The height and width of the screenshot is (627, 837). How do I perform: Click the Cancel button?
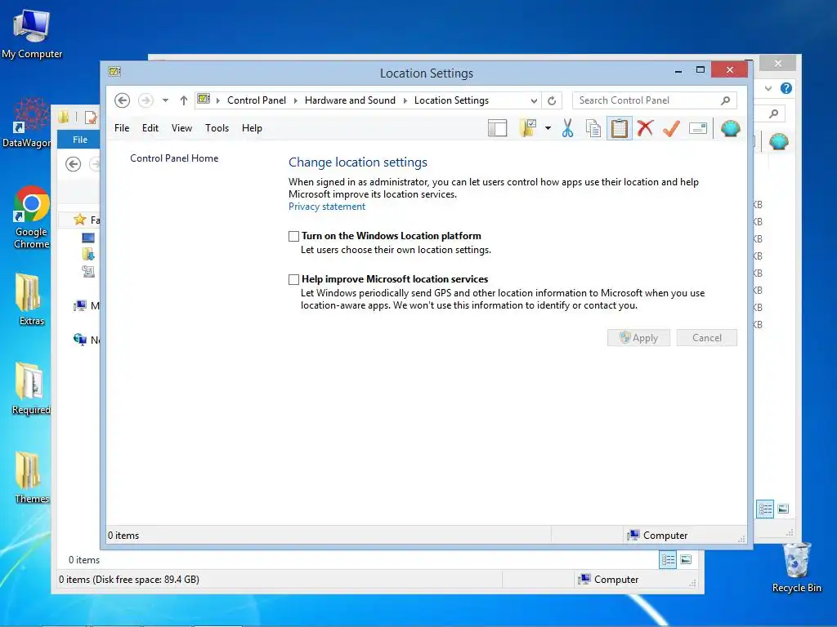[x=707, y=337]
